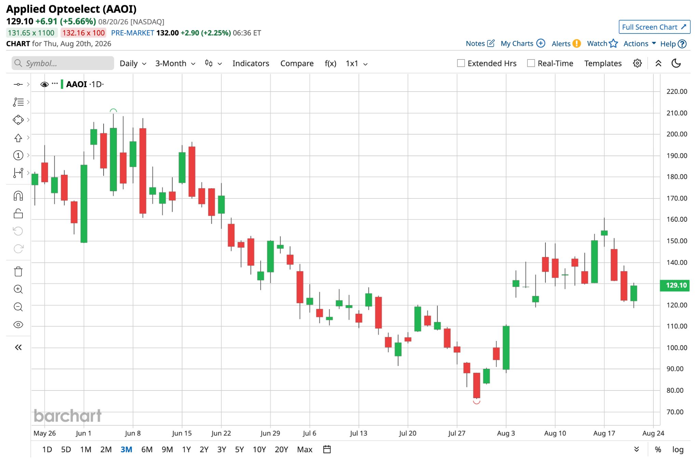Select the 5Y time range
The image size is (700, 467).
(239, 450)
